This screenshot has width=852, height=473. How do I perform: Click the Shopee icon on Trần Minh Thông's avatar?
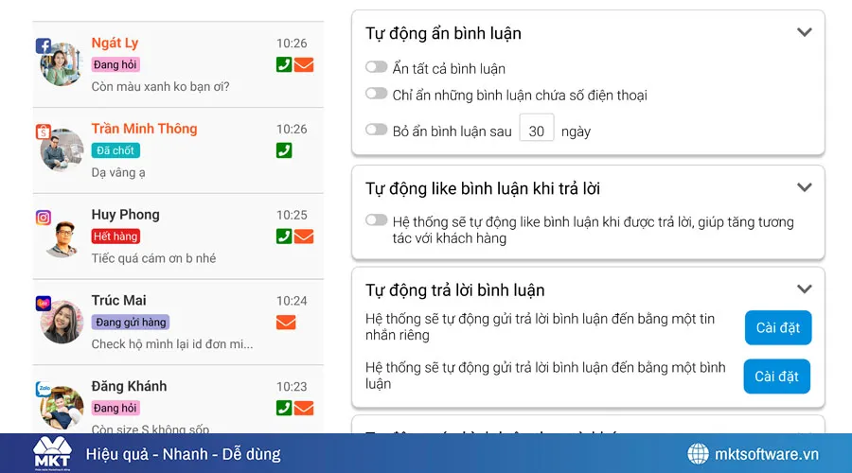44,131
